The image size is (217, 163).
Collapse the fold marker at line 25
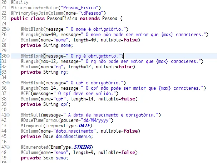point(8,29)
